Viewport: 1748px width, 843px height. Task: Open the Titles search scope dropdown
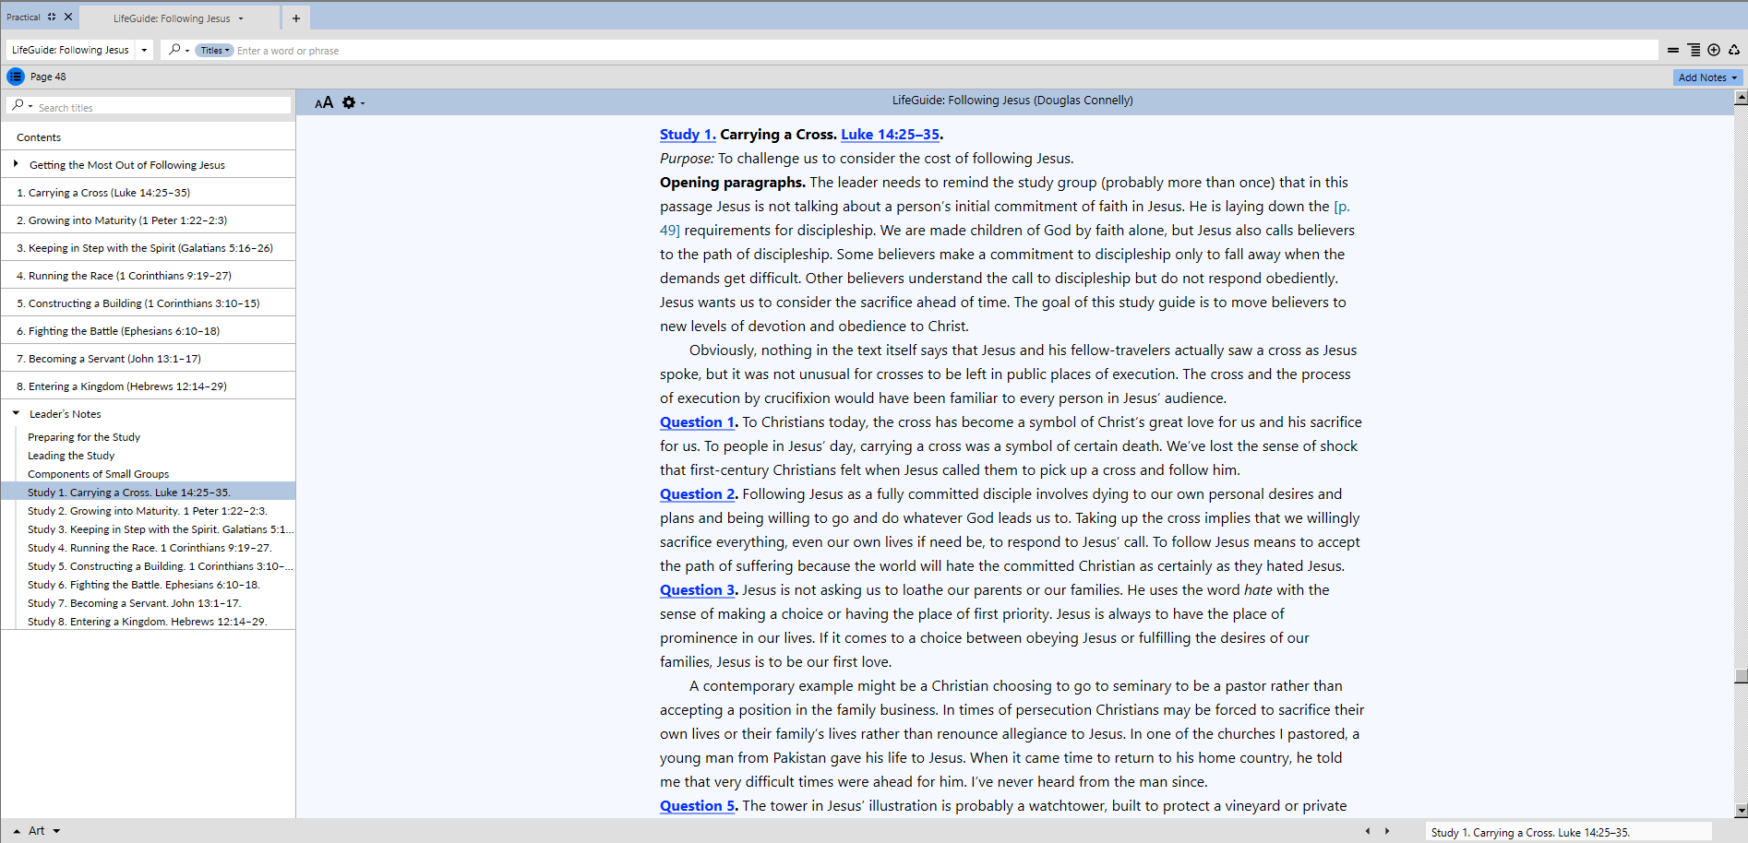click(214, 51)
